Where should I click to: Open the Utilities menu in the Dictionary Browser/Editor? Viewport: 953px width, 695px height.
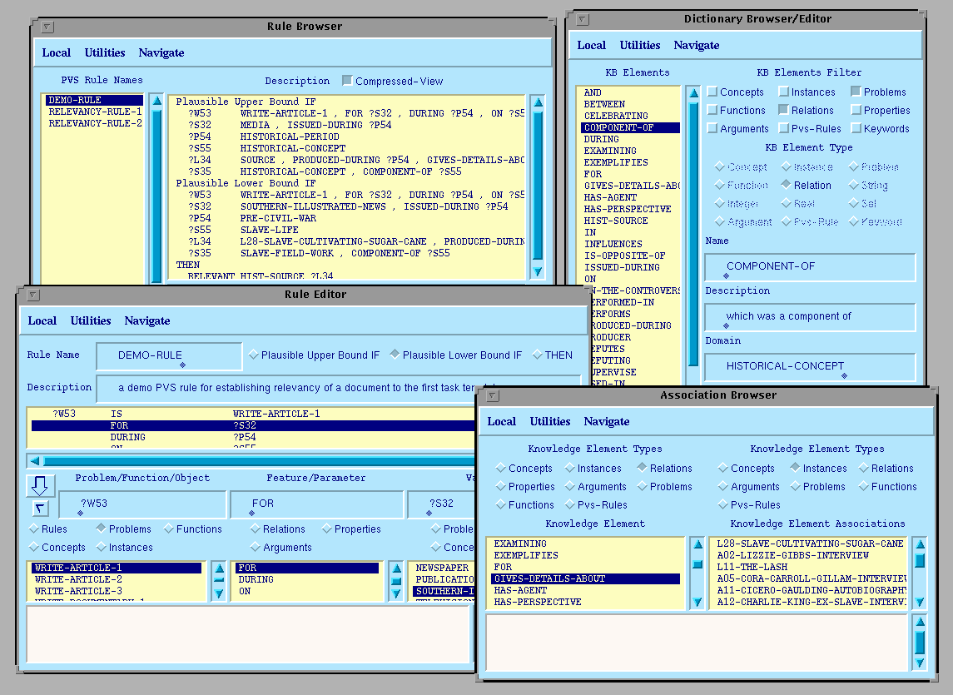[x=640, y=45]
